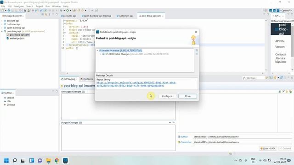Minimize the Package Explorer view
Viewport: 294px width, 165px height.
(53, 14)
